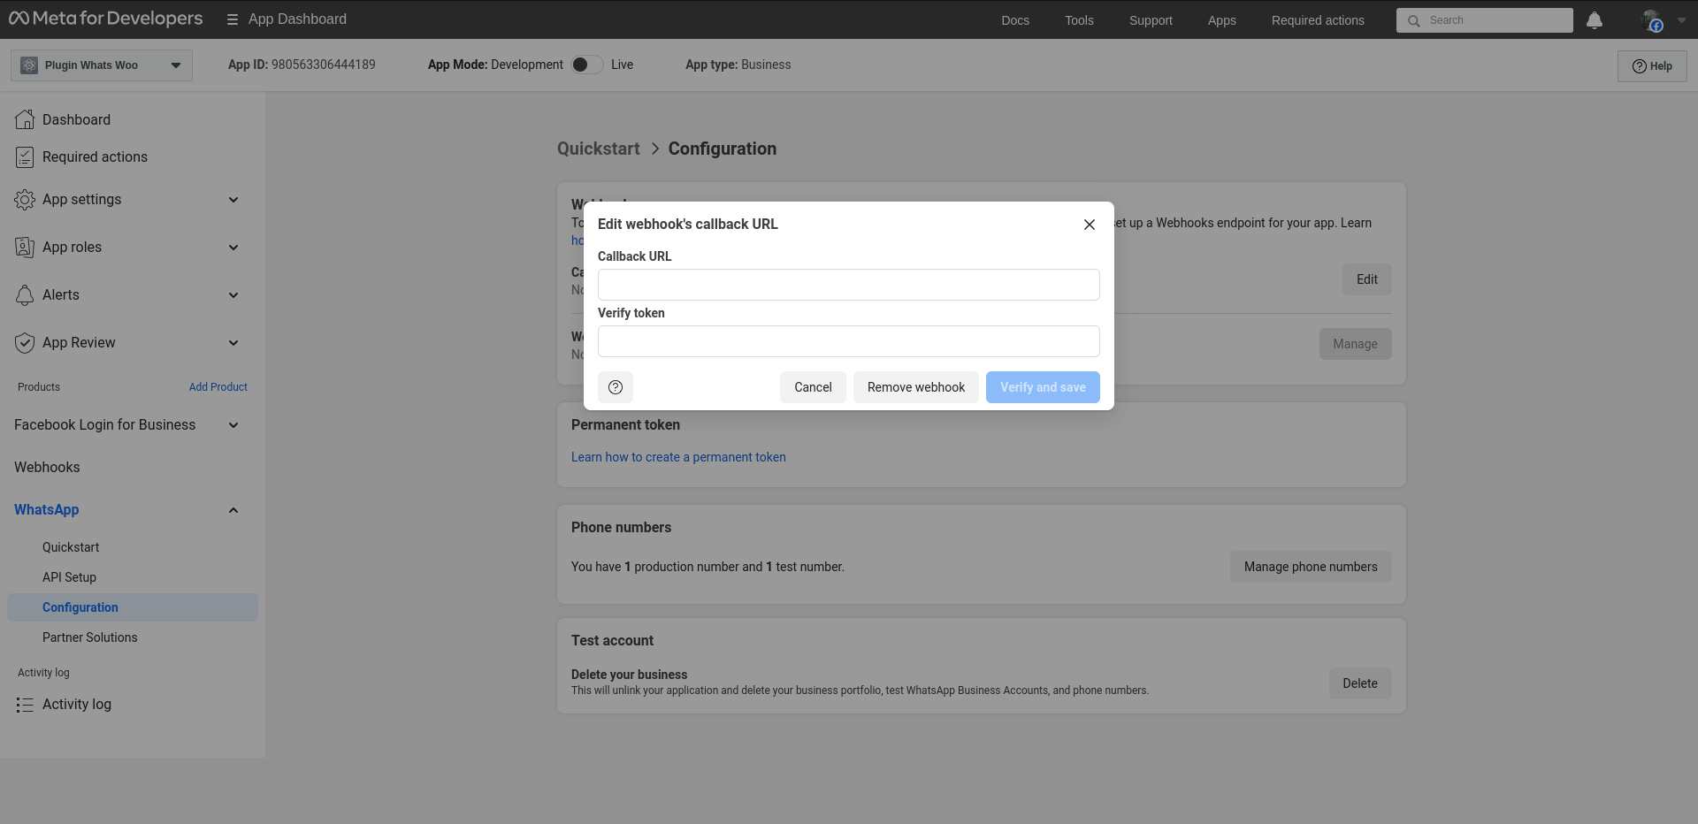Click the notifications bell in the top bar
The image size is (1698, 824).
tap(1595, 20)
